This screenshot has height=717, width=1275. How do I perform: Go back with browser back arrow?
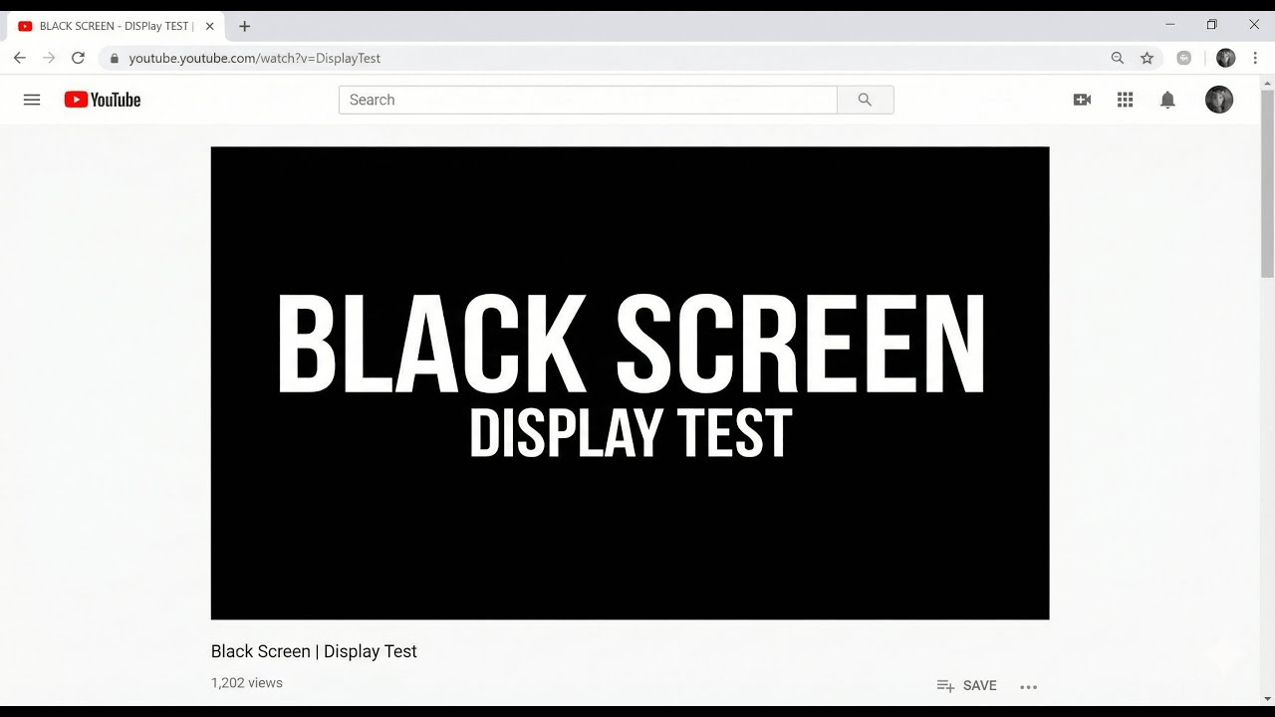click(x=20, y=58)
